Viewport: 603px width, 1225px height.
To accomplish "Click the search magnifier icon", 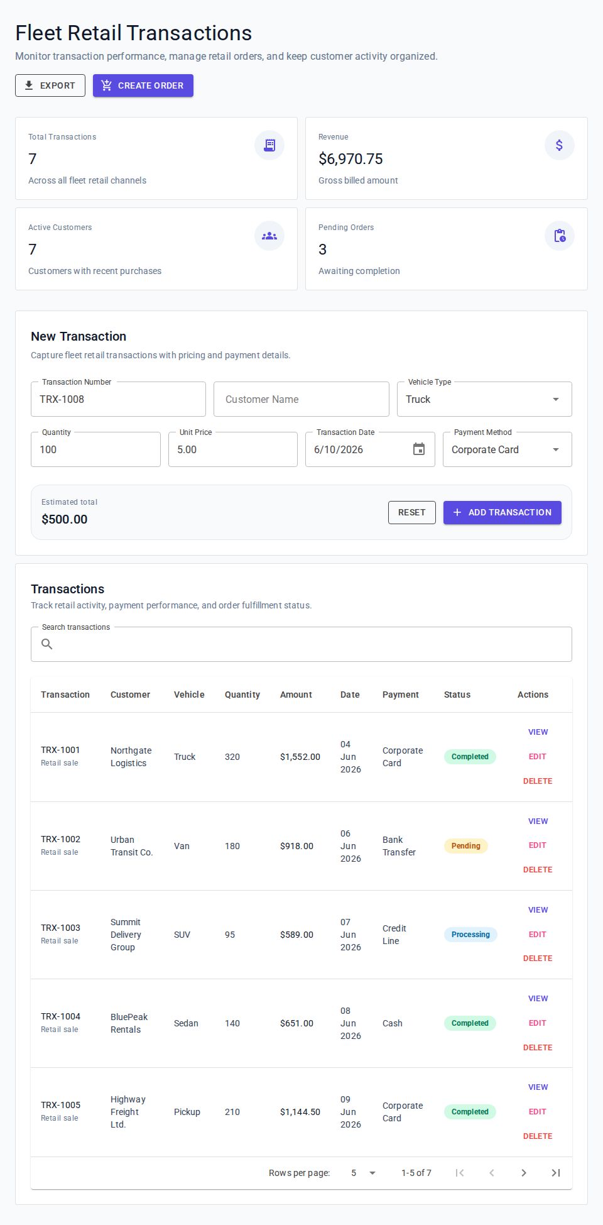I will (46, 644).
